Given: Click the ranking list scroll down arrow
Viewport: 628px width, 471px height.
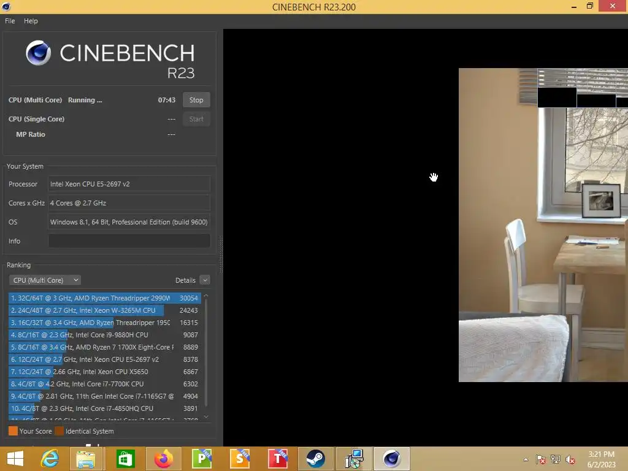Looking at the screenshot, I should (x=206, y=417).
